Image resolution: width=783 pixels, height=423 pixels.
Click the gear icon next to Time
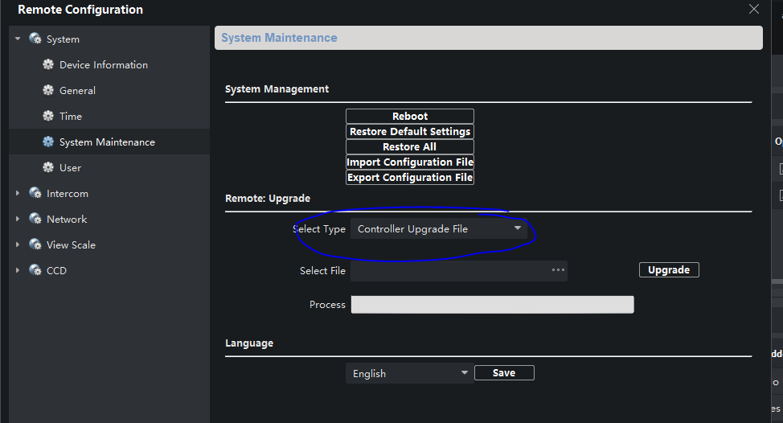pos(48,117)
